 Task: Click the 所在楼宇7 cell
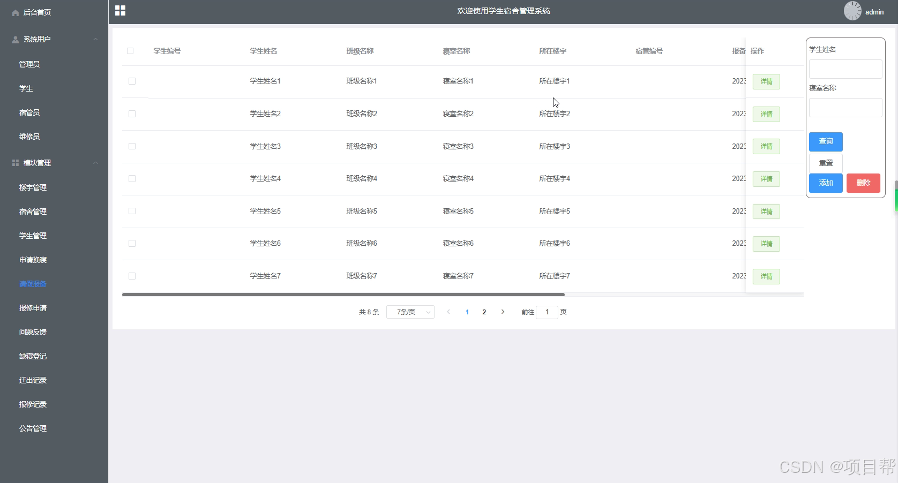555,276
